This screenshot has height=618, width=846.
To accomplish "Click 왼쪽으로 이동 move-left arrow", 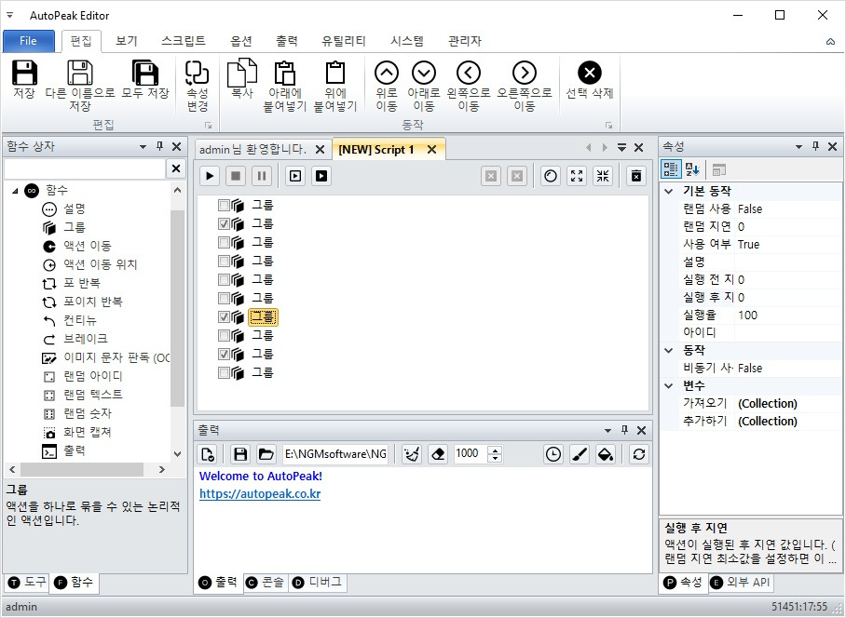I will tap(469, 73).
